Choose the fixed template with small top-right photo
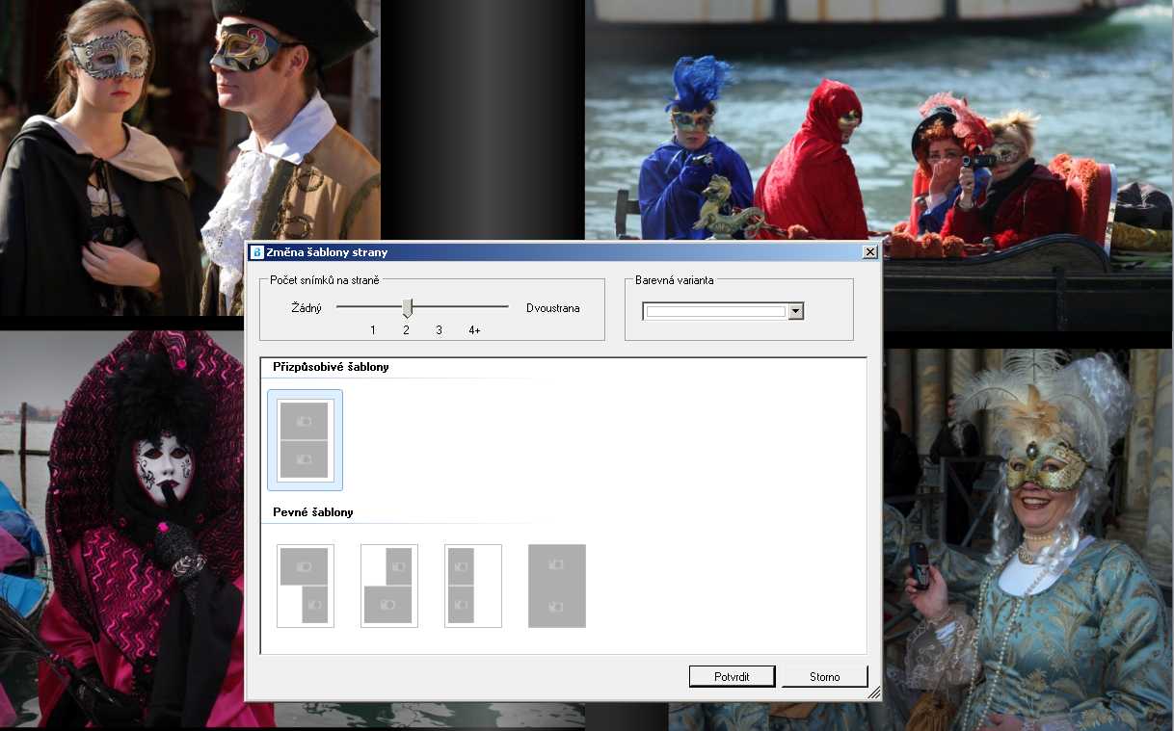Image resolution: width=1174 pixels, height=731 pixels. pyautogui.click(x=388, y=586)
